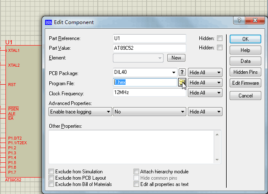Click the P1.4 pin label
Viewport: 268px width, 194px height.
(x=12, y=158)
